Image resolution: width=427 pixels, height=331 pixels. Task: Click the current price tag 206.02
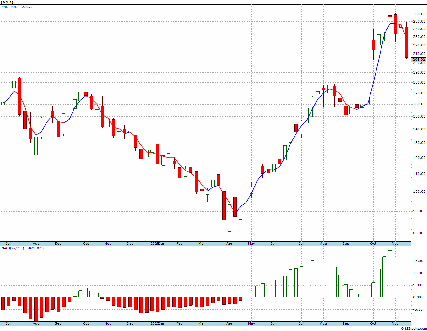(419, 60)
